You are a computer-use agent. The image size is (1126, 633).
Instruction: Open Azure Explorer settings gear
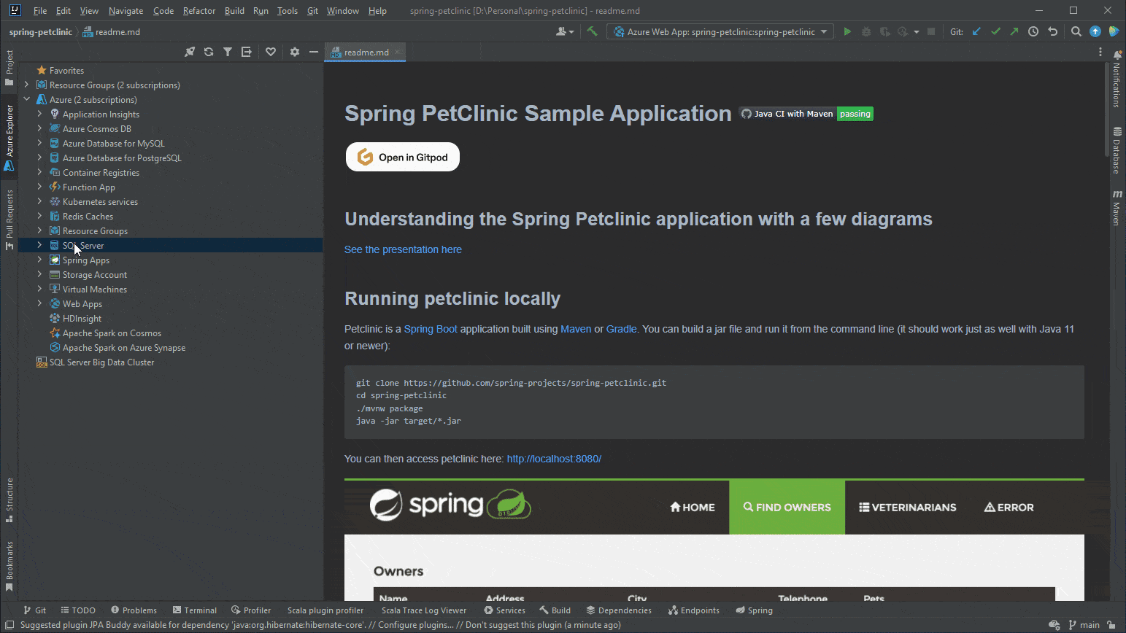click(295, 52)
